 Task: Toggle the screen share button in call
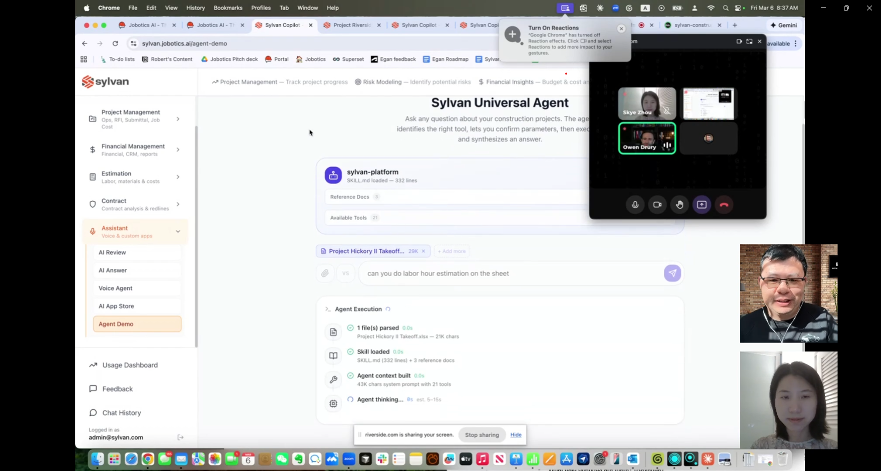702,205
